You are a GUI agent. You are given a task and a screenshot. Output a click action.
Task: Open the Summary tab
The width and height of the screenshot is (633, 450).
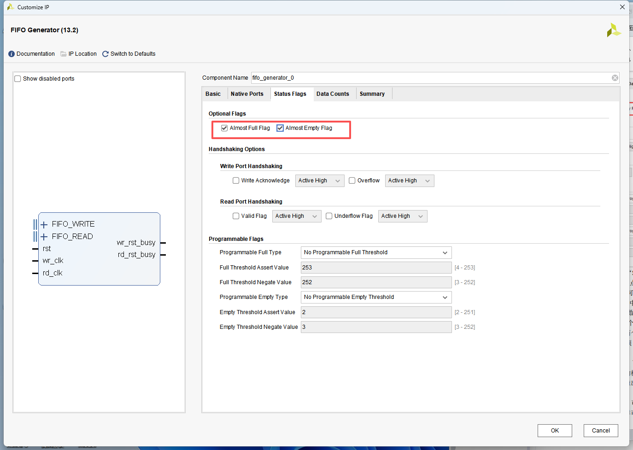click(372, 94)
